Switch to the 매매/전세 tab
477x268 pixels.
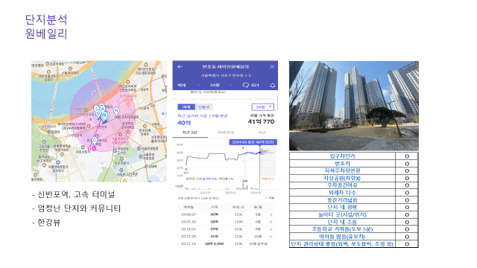[x=226, y=133]
